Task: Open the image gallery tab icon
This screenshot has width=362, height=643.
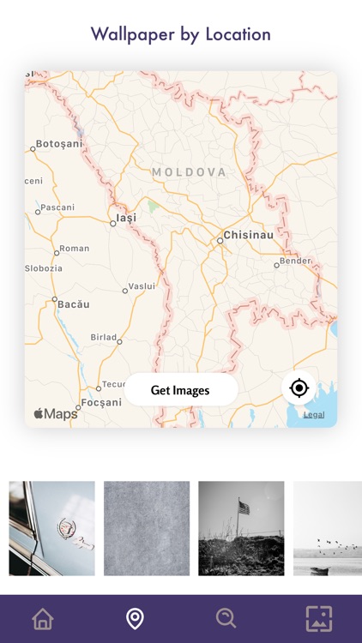Action: pyautogui.click(x=319, y=619)
